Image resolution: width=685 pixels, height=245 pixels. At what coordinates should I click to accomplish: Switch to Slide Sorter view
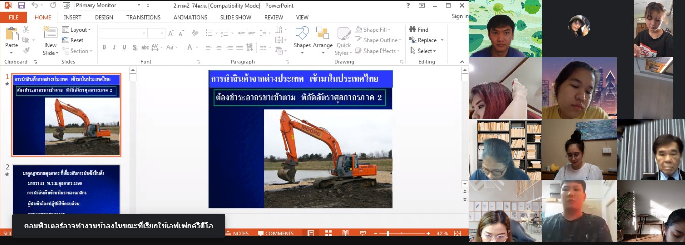click(x=328, y=233)
